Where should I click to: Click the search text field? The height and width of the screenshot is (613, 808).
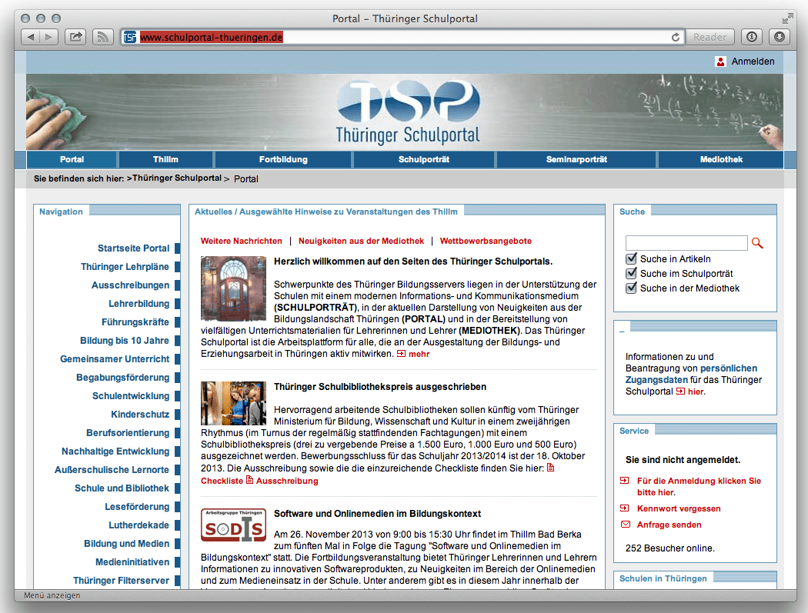click(x=686, y=243)
